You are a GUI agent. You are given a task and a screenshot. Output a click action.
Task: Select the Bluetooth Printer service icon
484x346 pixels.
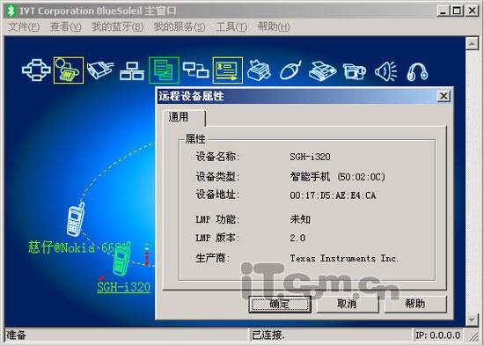pyautogui.click(x=260, y=70)
